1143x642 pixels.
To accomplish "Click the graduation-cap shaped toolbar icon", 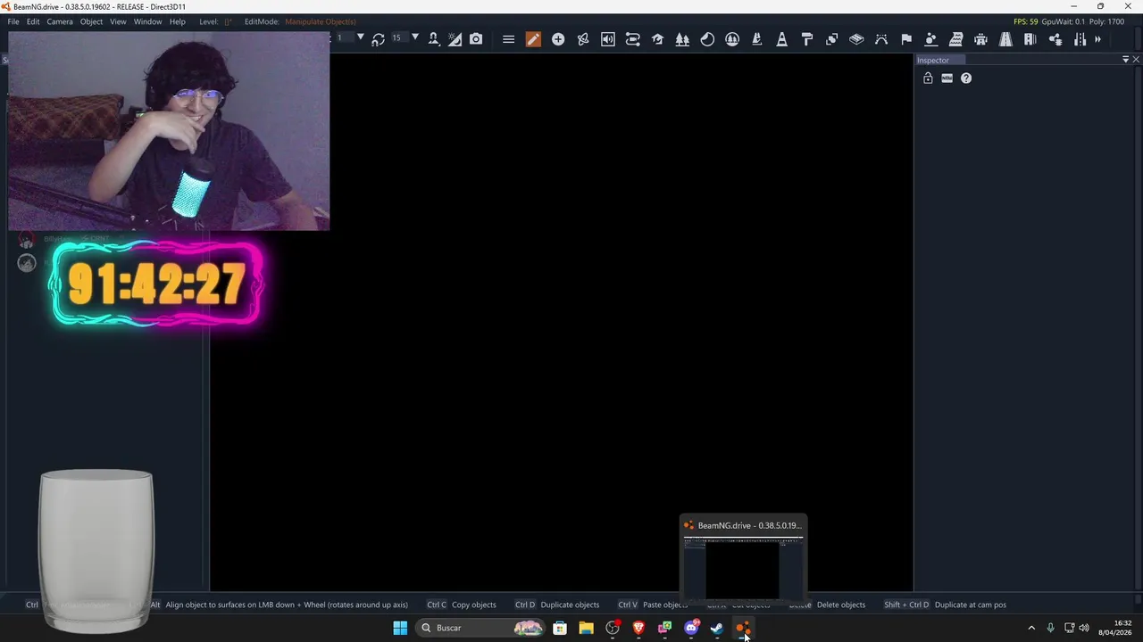I will 658,39.
